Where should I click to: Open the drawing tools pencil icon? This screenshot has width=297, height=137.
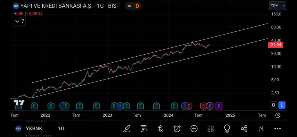coord(127,129)
